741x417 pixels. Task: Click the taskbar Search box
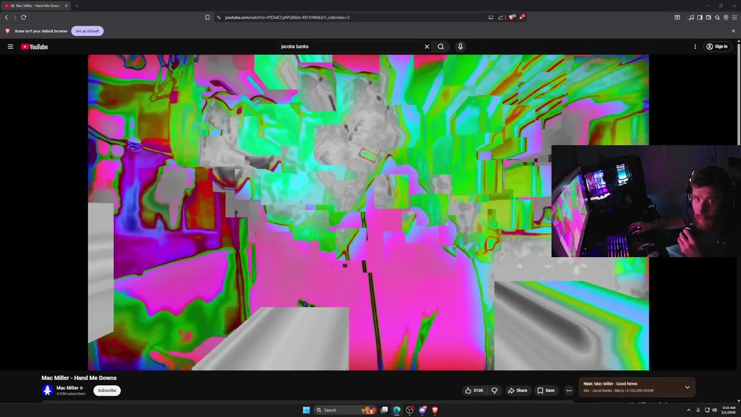click(345, 410)
